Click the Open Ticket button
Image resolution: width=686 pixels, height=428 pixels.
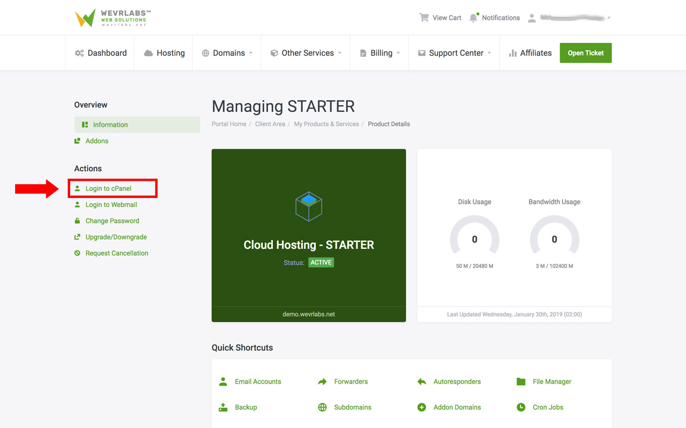(586, 53)
